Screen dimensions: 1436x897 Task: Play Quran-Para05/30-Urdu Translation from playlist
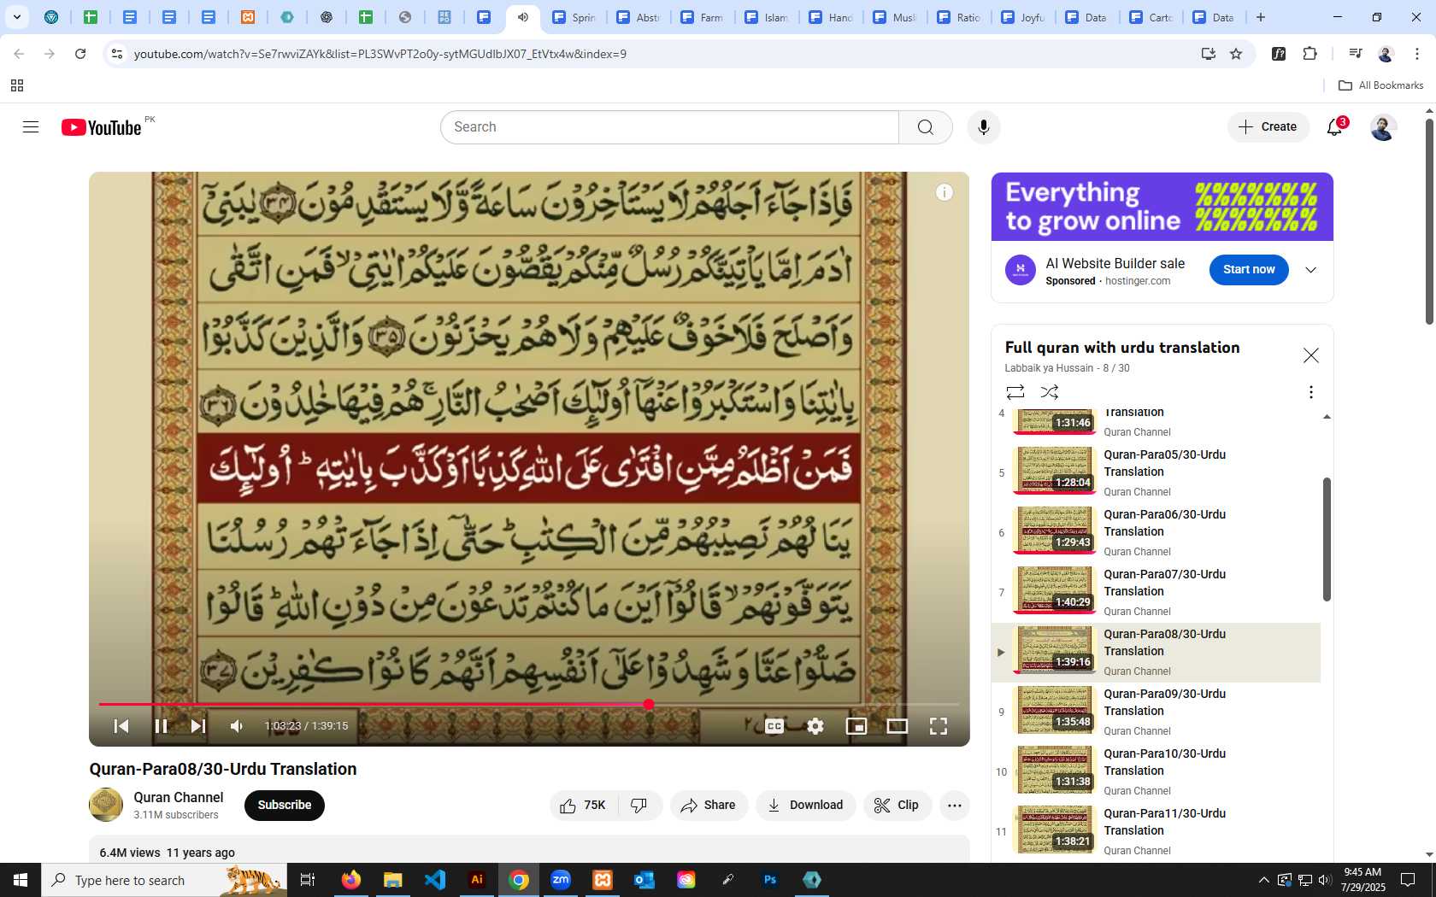[x=1156, y=473]
